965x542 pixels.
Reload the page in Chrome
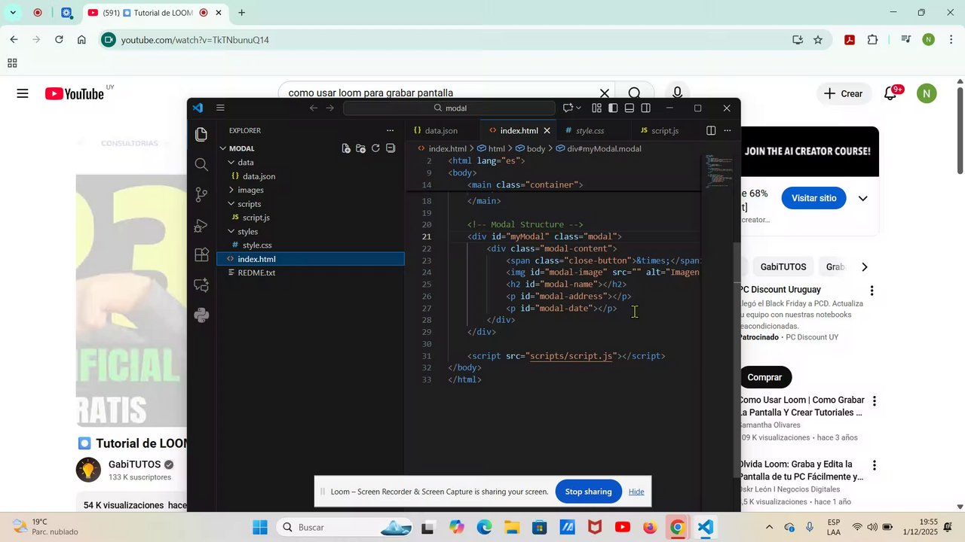59,40
